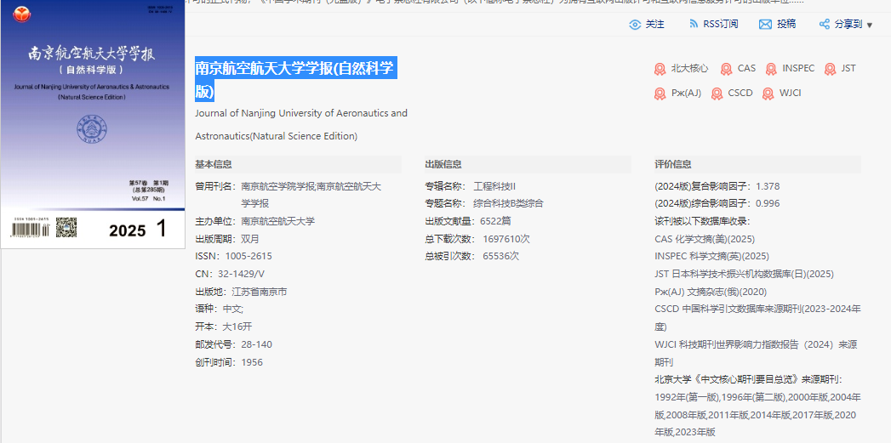Screen dimensions: 891x443
Task: Click the Рж(AJ) badge label
Action: point(687,94)
